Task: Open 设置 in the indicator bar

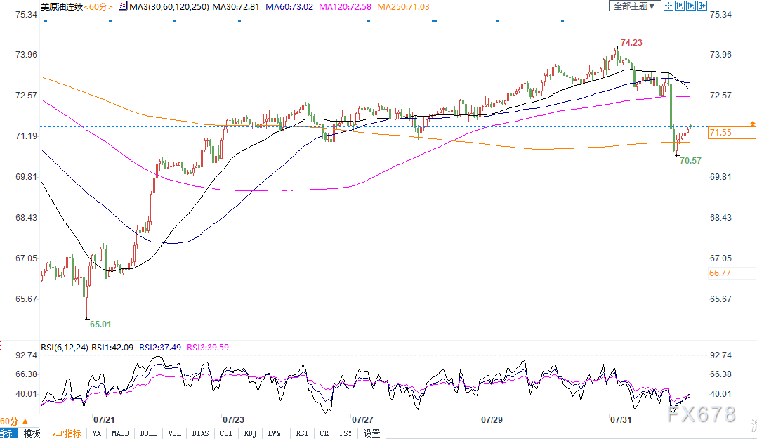Action: (372, 433)
